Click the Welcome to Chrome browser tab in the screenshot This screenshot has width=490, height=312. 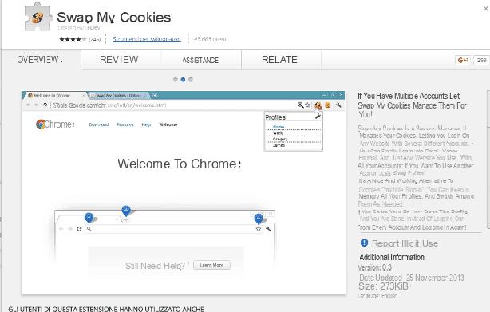[x=55, y=96]
